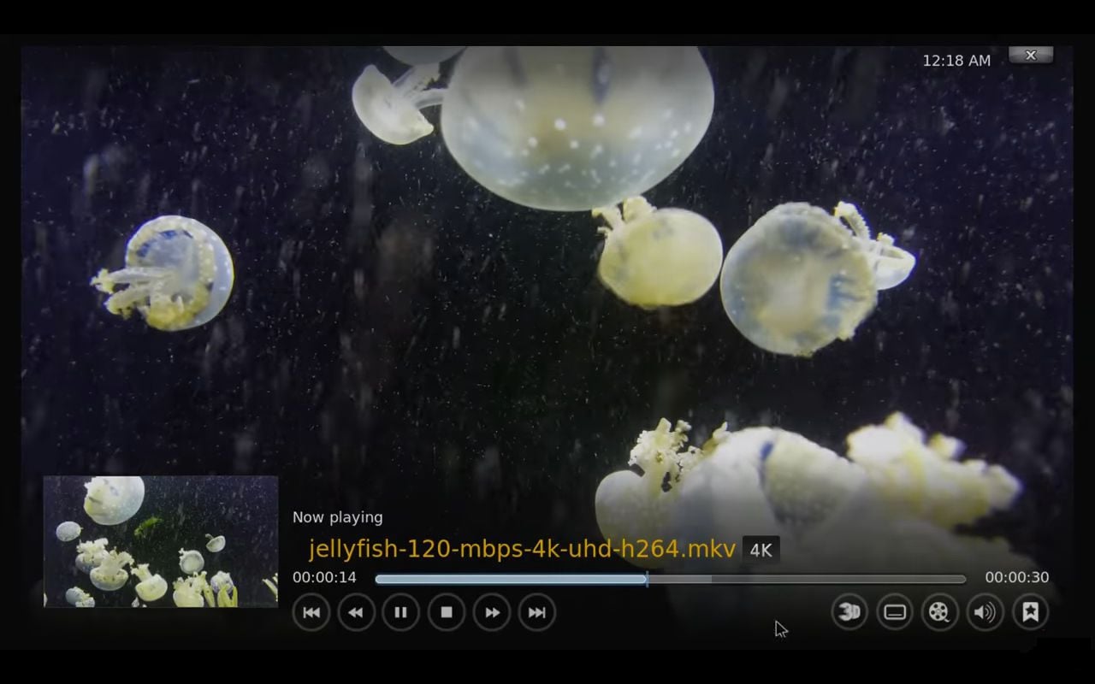Viewport: 1095px width, 684px height.
Task: Click the elapsed time 00:00:14
Action: pyautogui.click(x=324, y=578)
